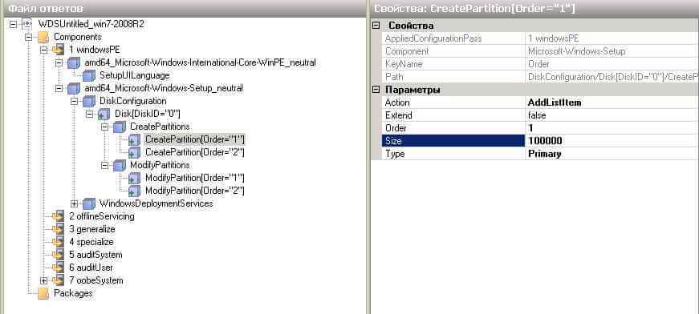
Task: Click the CreatePartition[Order="2"] node icon
Action: pos(134,152)
